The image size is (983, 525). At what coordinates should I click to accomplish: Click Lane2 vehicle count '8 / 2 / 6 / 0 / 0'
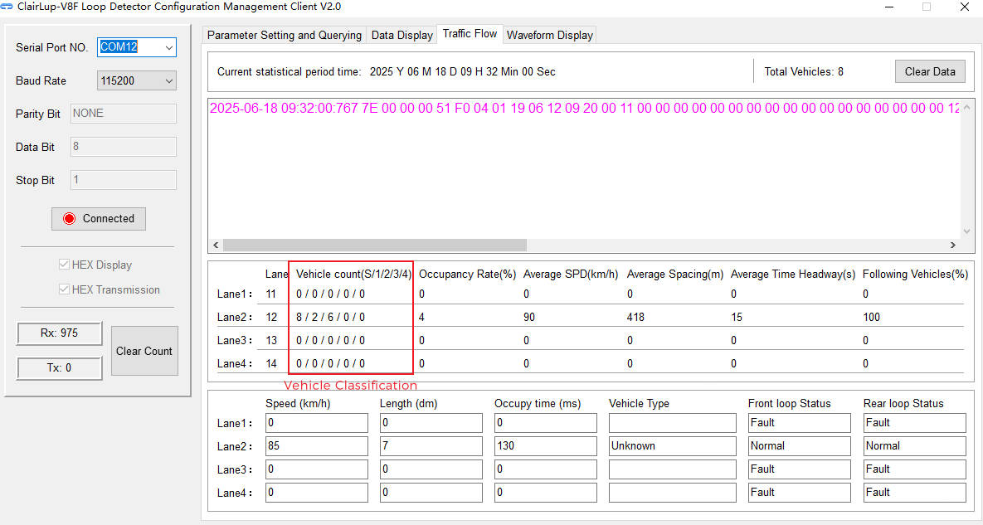pos(330,317)
